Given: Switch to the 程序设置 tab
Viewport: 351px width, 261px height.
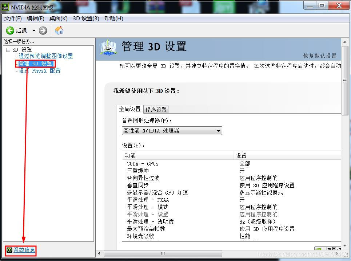Looking at the screenshot, I should [x=156, y=110].
